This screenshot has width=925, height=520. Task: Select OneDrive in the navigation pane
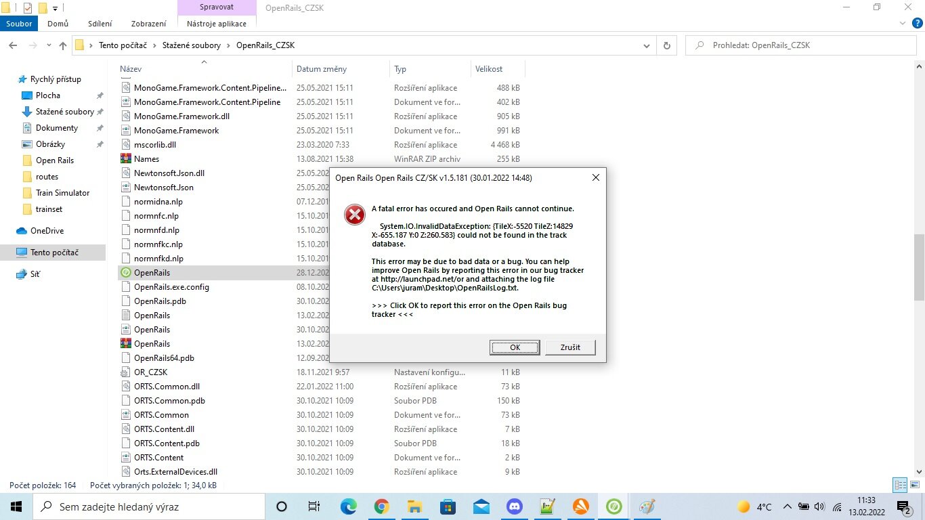tap(47, 231)
